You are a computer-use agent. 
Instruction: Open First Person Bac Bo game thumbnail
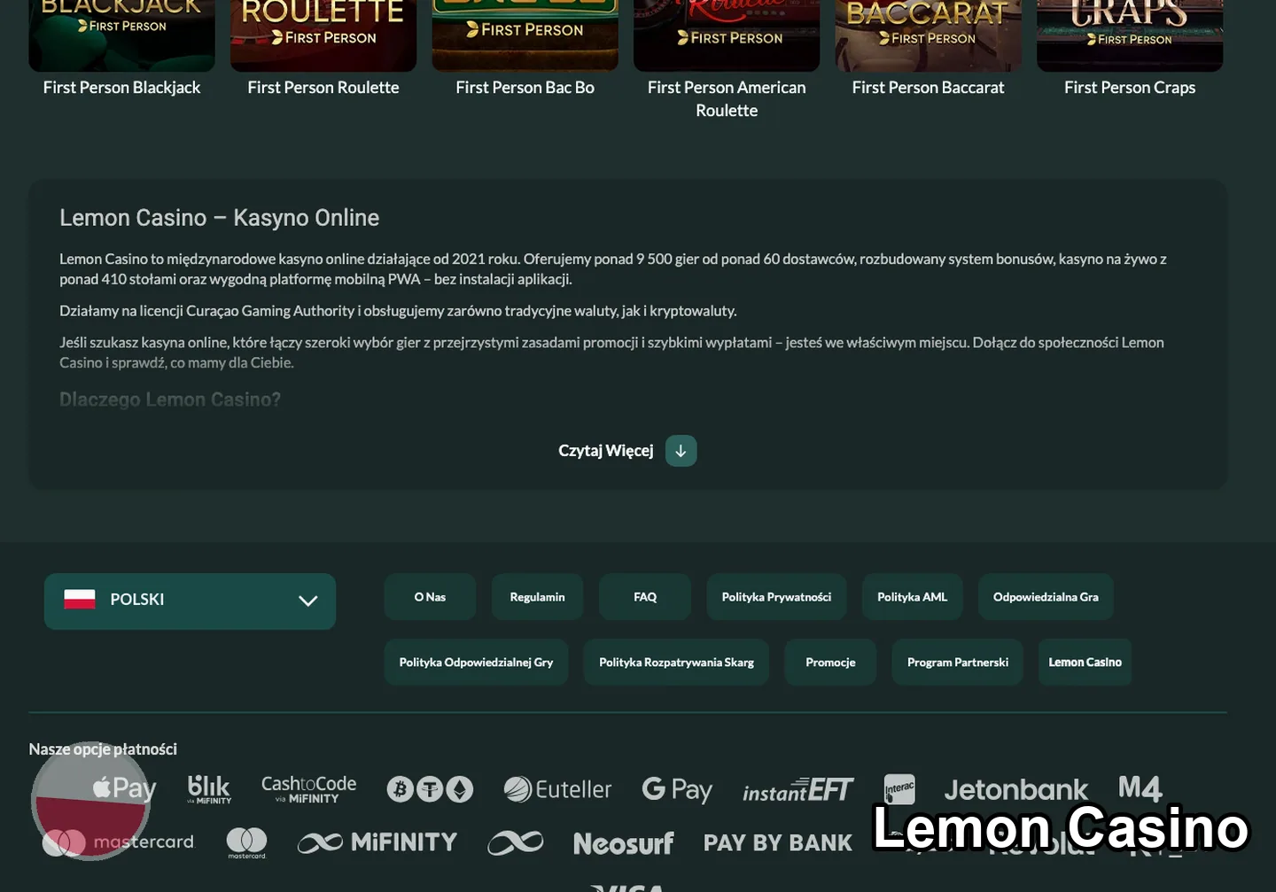pyautogui.click(x=525, y=35)
